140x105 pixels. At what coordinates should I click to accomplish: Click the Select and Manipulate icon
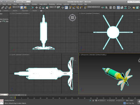63,8
